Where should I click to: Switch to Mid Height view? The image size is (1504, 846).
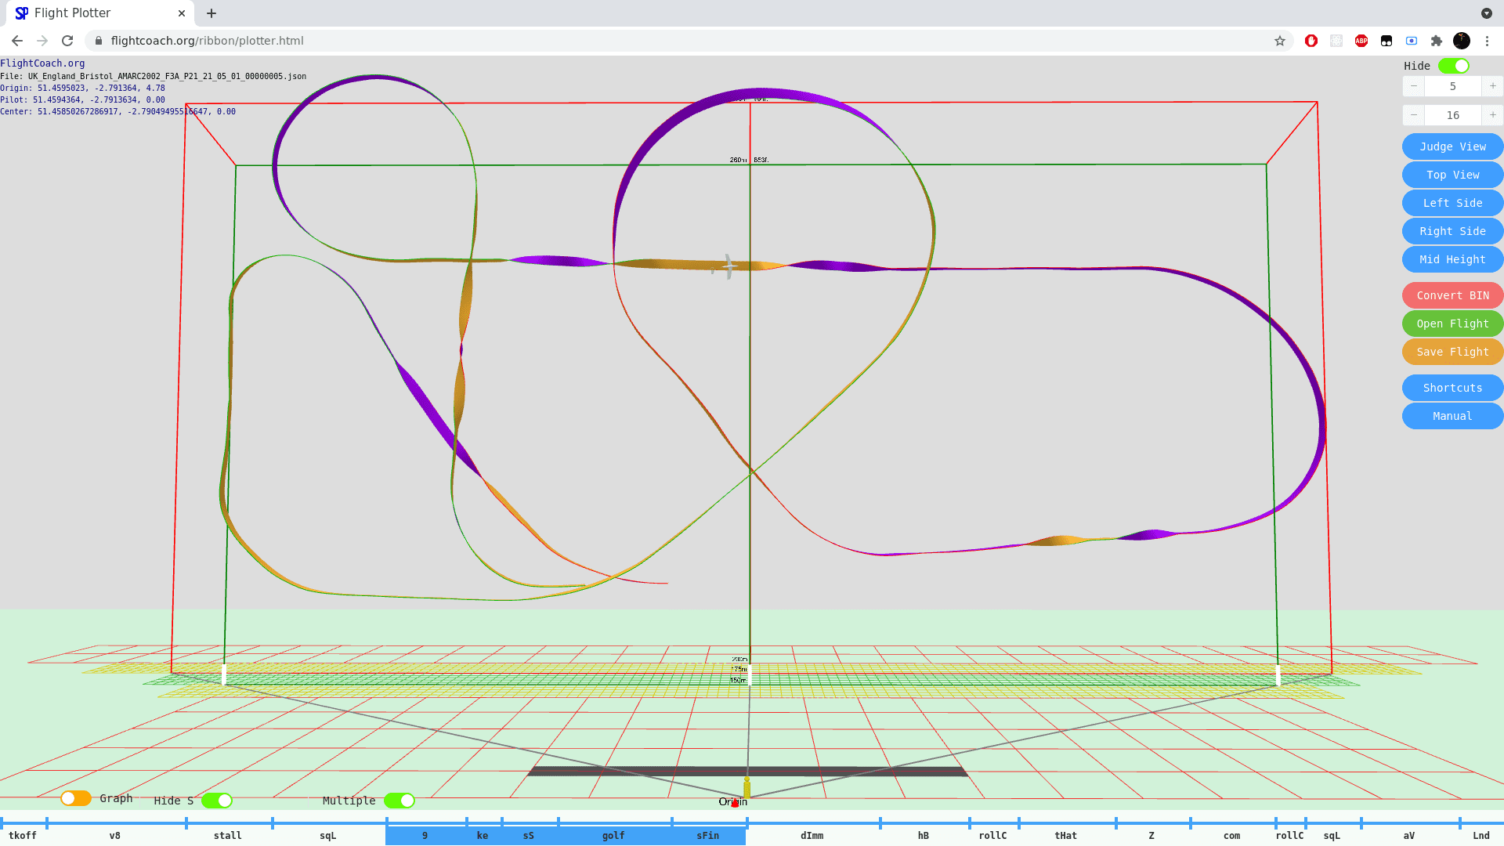[x=1452, y=259]
